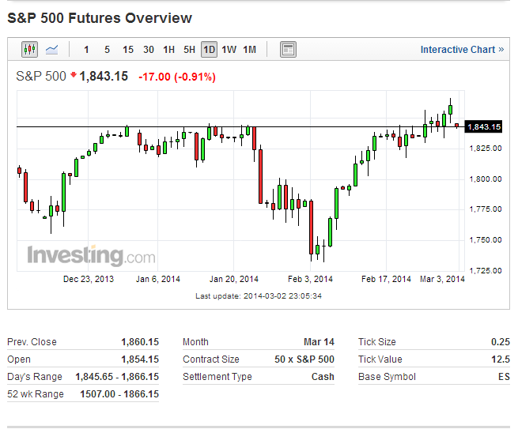Select the 15 minute timeframe
The width and height of the screenshot is (518, 429).
click(x=128, y=50)
